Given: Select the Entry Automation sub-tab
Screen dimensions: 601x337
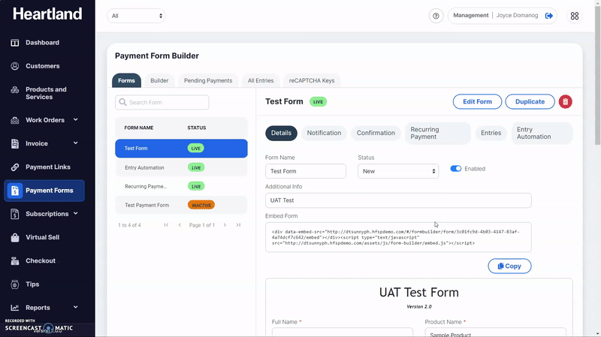Looking at the screenshot, I should [542, 133].
